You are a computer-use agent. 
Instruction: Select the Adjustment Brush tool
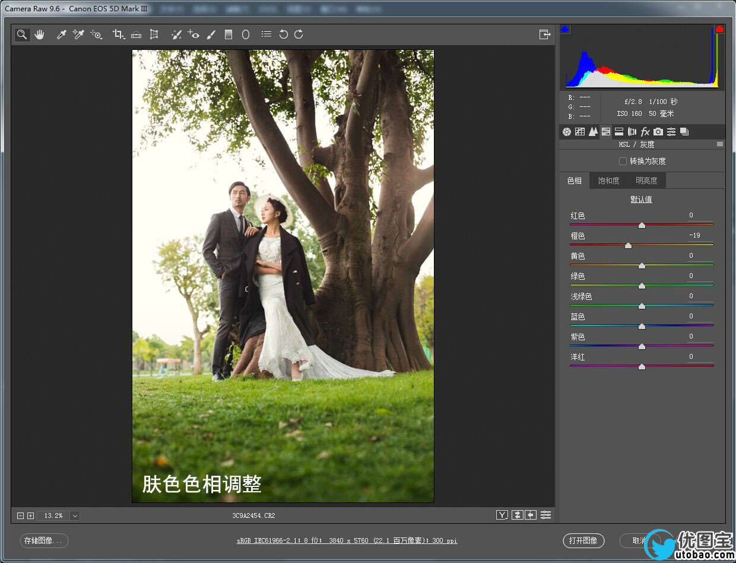[211, 34]
